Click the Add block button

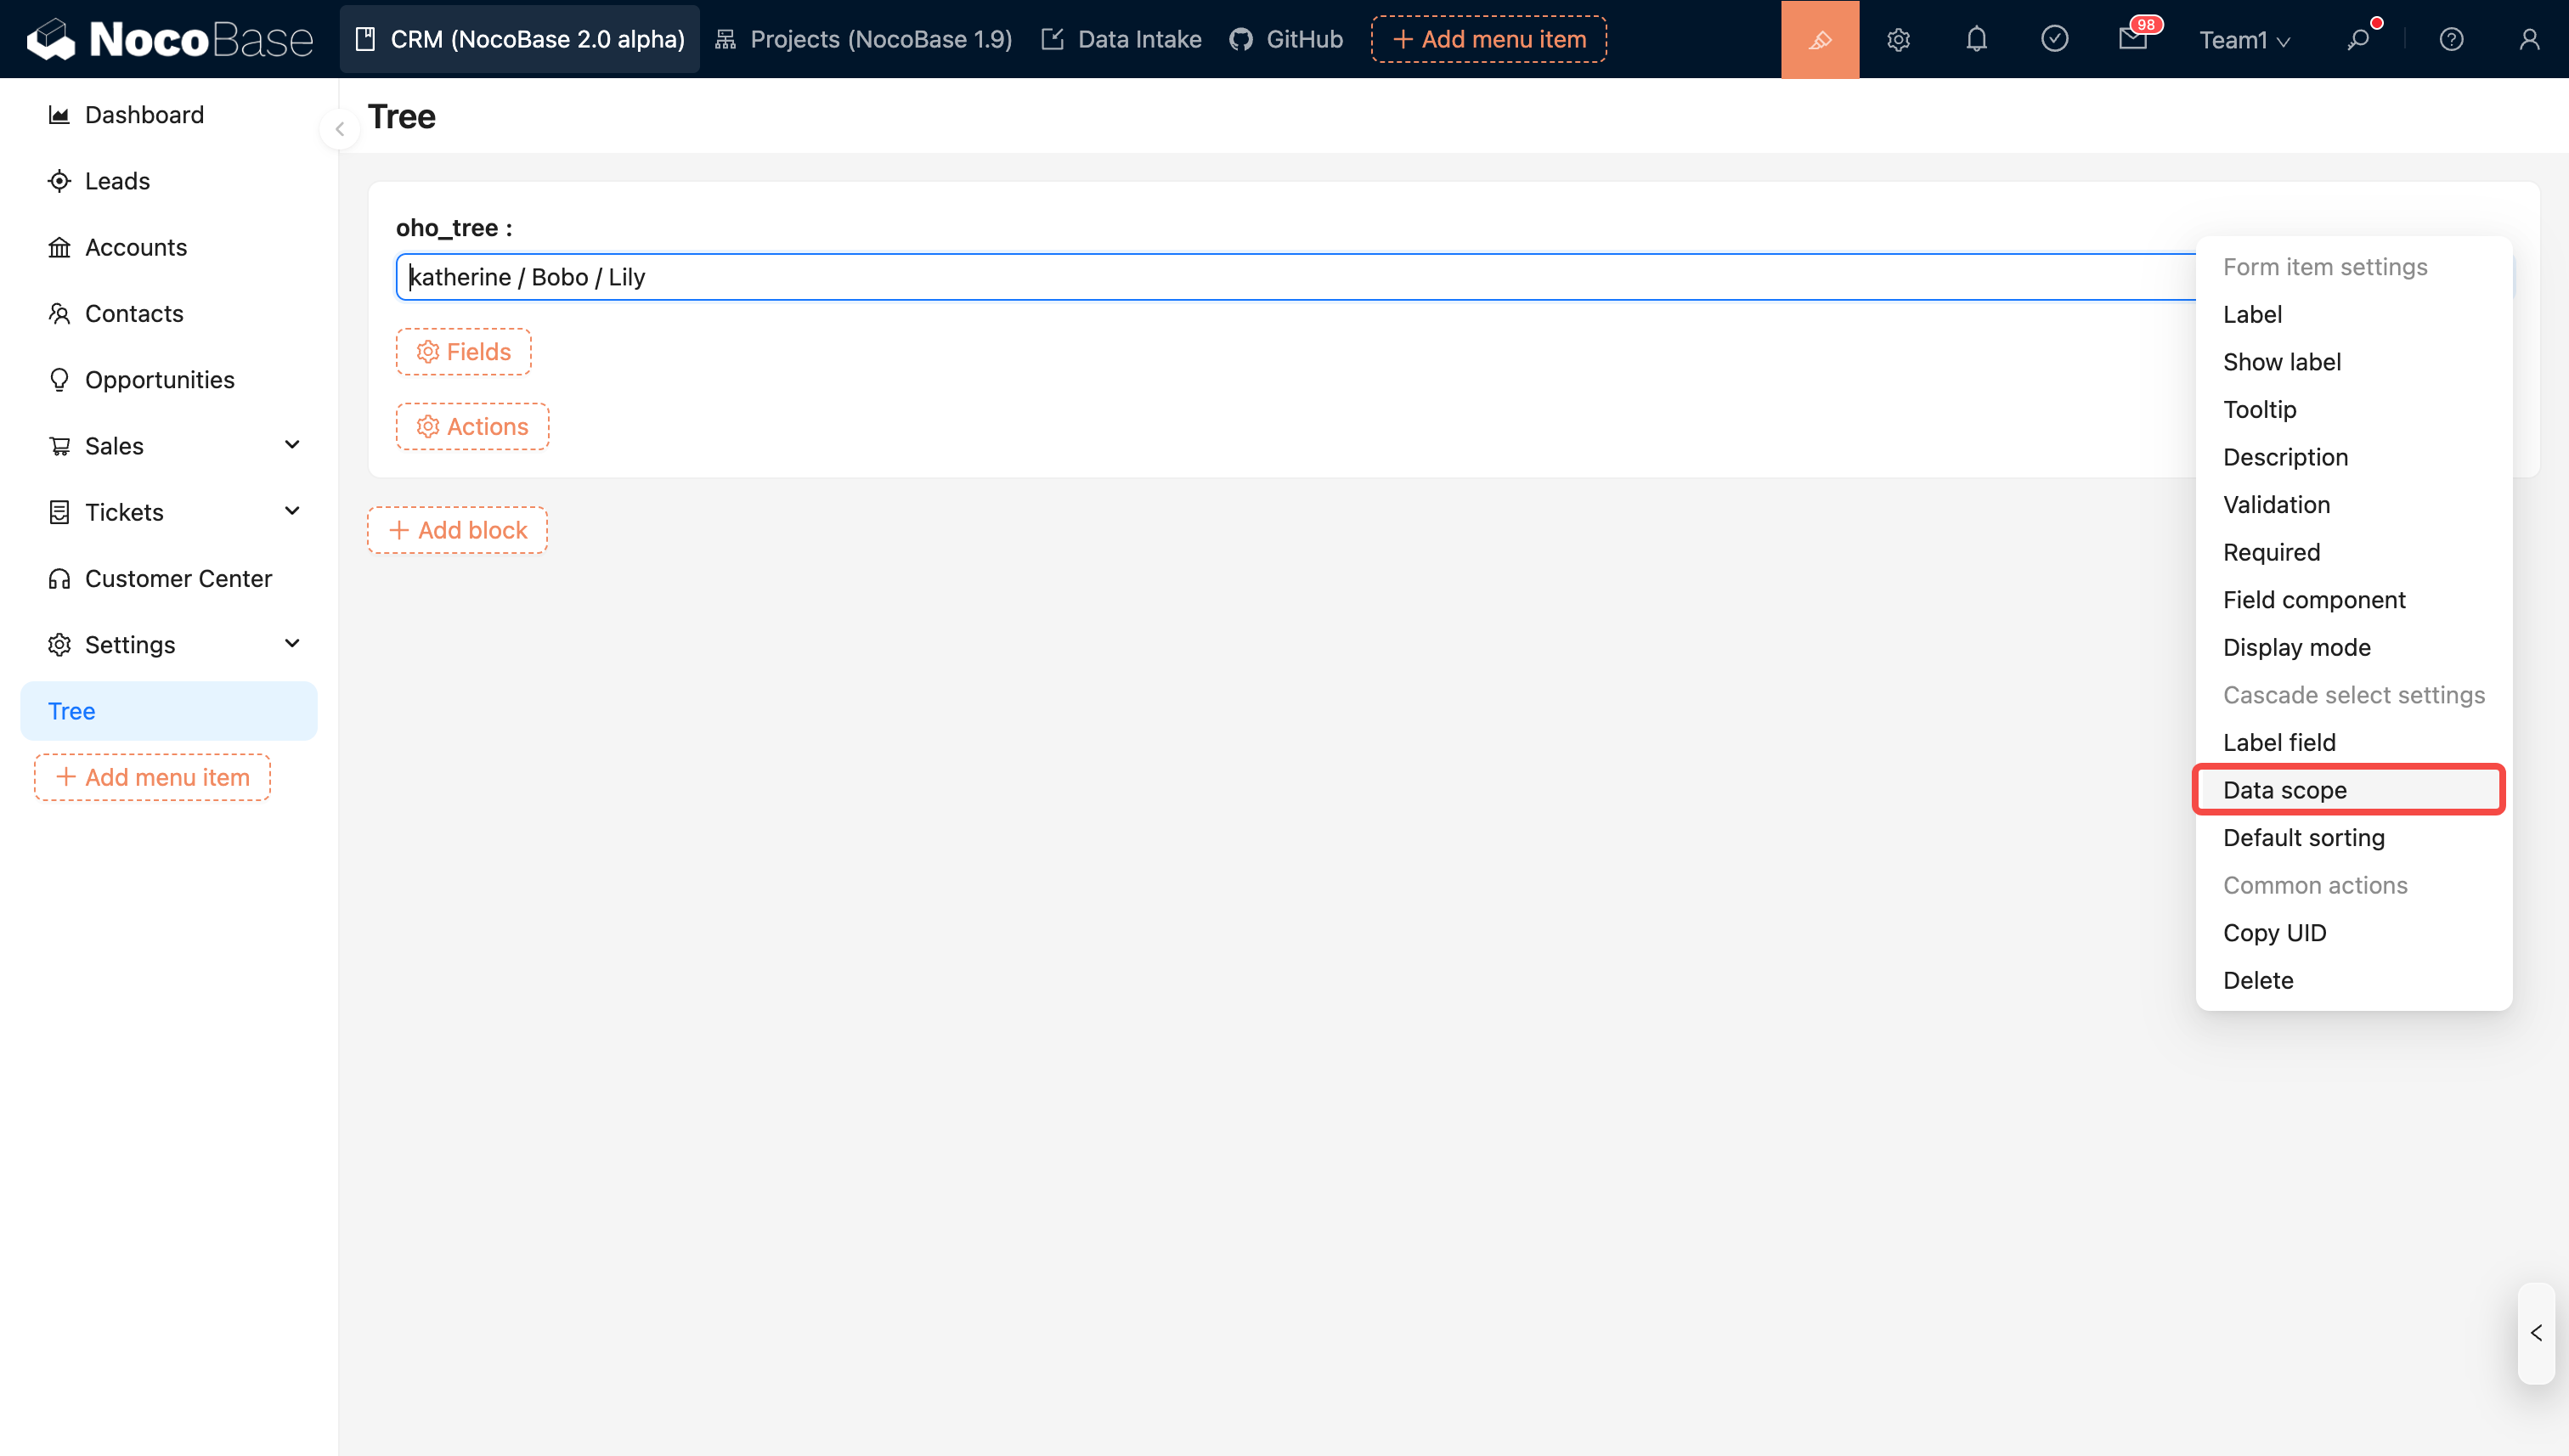[x=457, y=530]
